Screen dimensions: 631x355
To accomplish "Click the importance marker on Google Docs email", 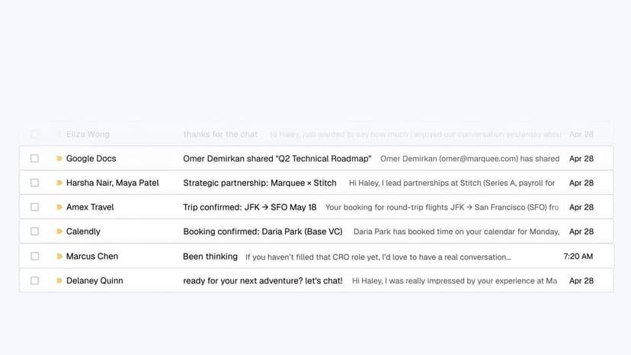I will click(x=59, y=158).
